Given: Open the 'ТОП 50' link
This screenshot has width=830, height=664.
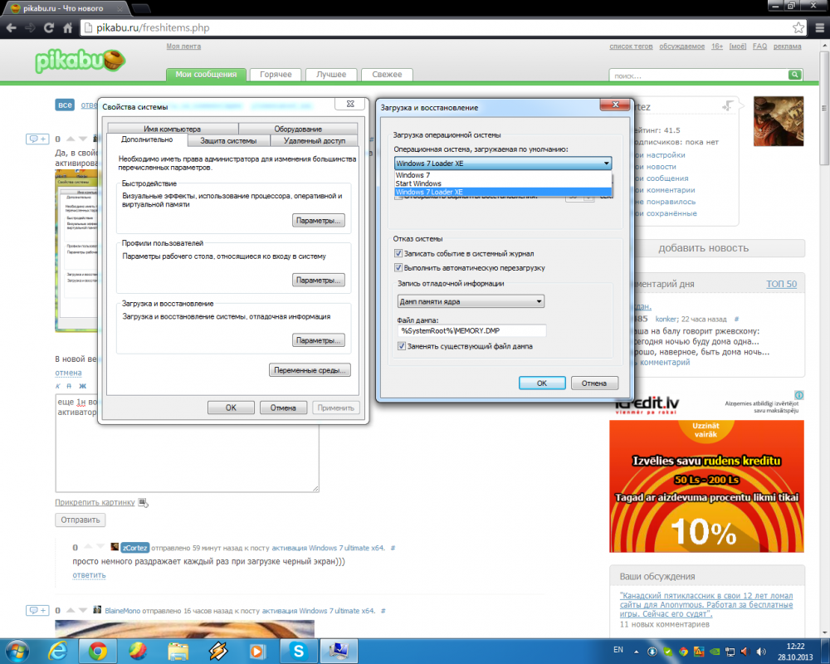Looking at the screenshot, I should pyautogui.click(x=781, y=284).
